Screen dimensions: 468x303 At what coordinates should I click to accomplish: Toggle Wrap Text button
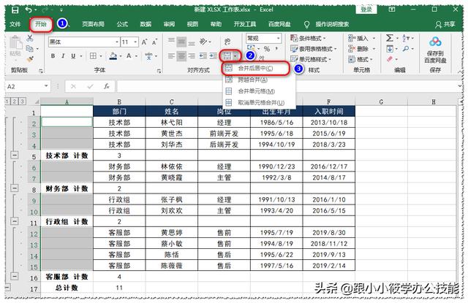pos(227,42)
